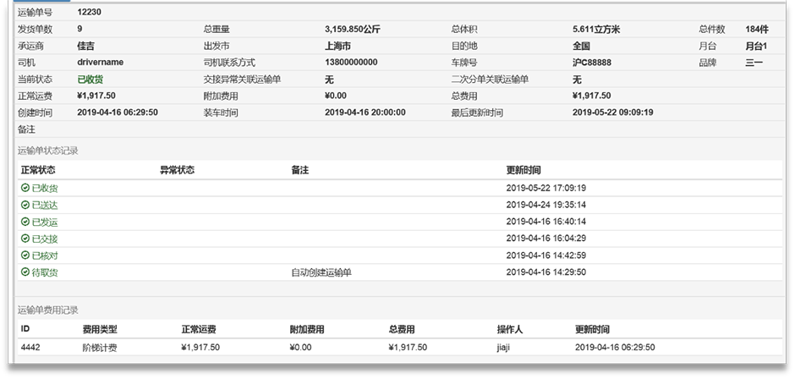Click the check icon next to 已发运
Screen dimensions: 795x379
pos(25,222)
